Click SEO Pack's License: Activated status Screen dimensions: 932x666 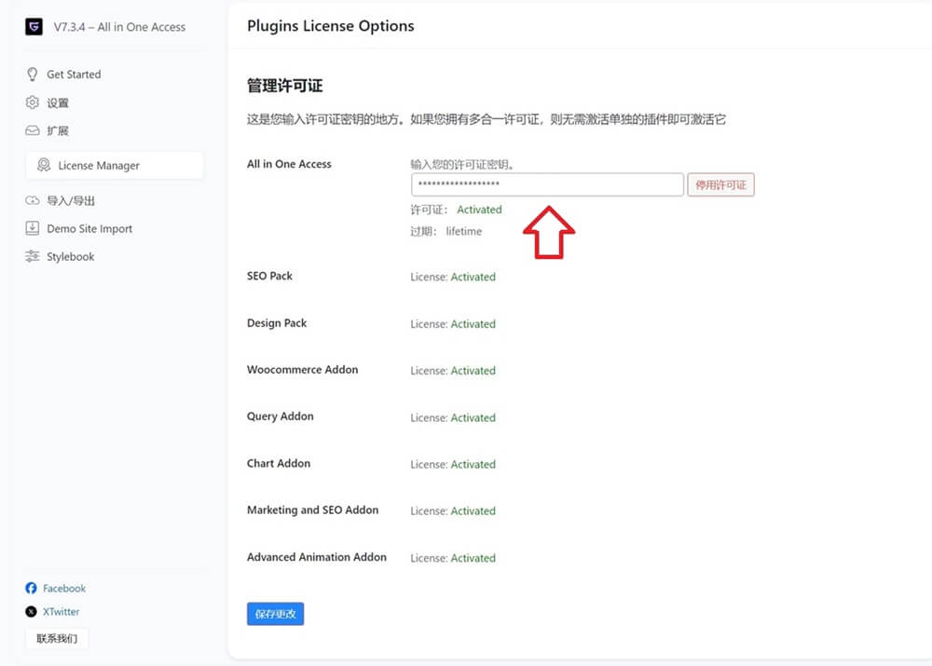click(453, 277)
